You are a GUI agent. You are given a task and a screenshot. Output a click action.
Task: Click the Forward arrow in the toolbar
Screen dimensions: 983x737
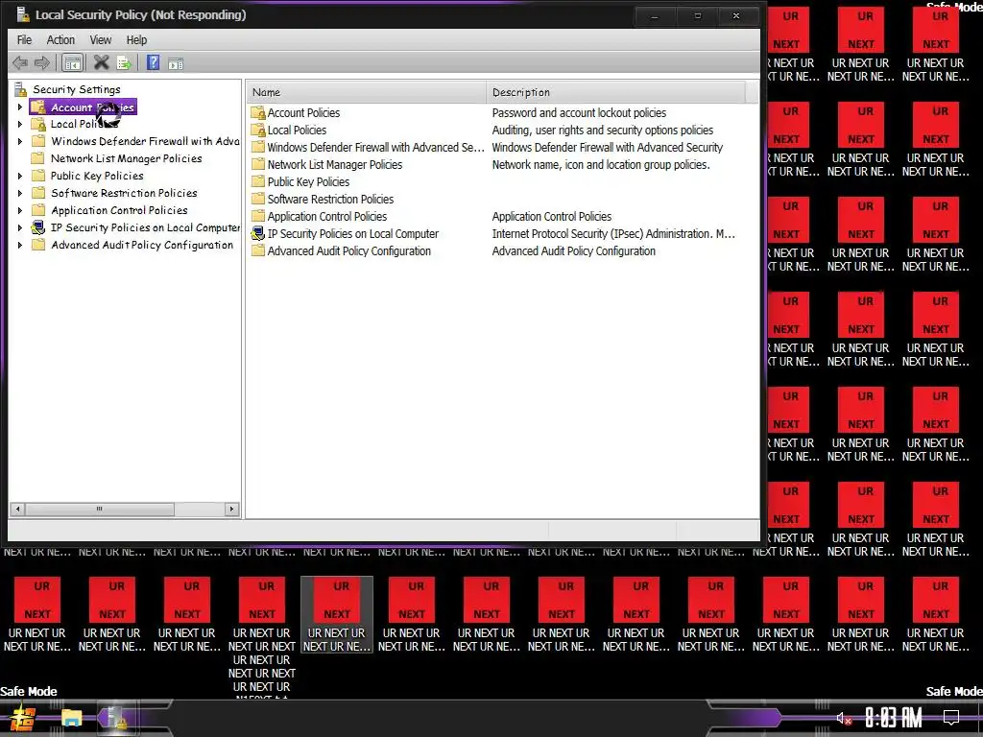click(42, 62)
